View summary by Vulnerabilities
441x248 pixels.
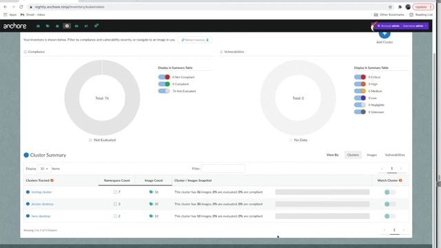[x=395, y=155]
